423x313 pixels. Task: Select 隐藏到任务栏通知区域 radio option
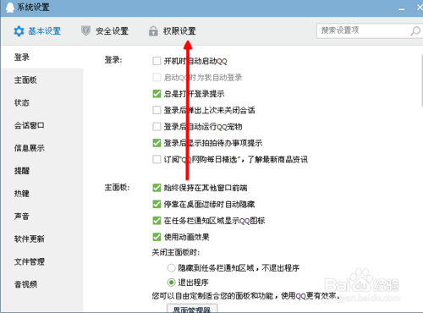(x=171, y=267)
